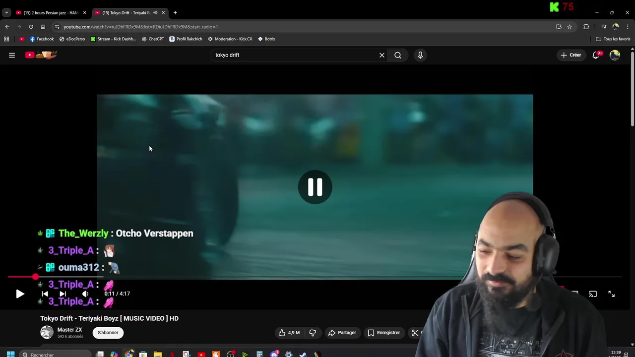Image resolution: width=635 pixels, height=357 pixels.
Task: Open the YouTube account avatar menu
Action: [x=615, y=55]
